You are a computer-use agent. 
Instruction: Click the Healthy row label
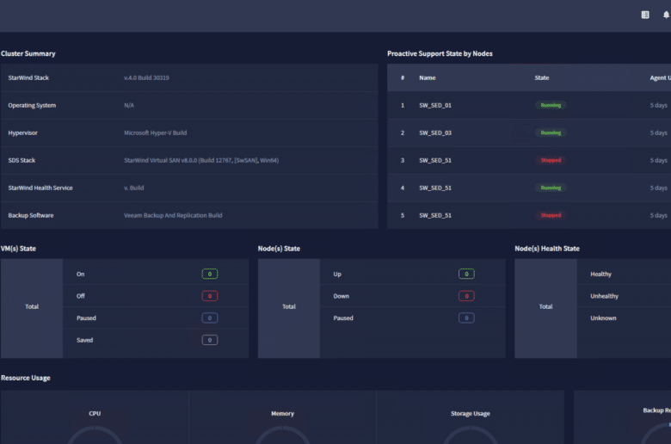click(x=600, y=274)
